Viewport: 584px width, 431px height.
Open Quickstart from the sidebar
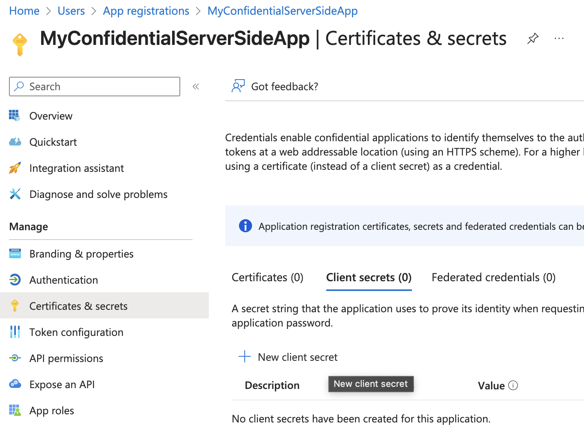click(x=53, y=142)
